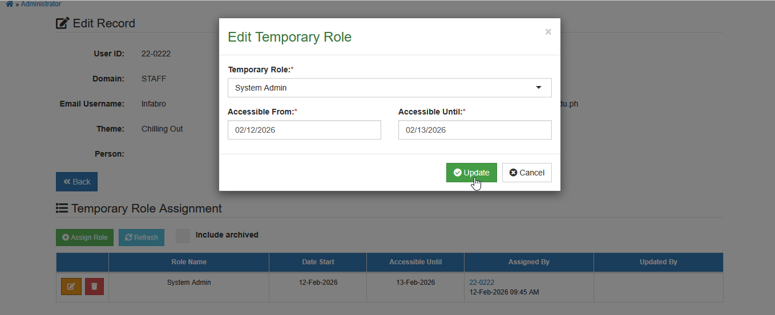Click the Accessible Until date field
Screen dimensions: 775x315
pyautogui.click(x=475, y=130)
